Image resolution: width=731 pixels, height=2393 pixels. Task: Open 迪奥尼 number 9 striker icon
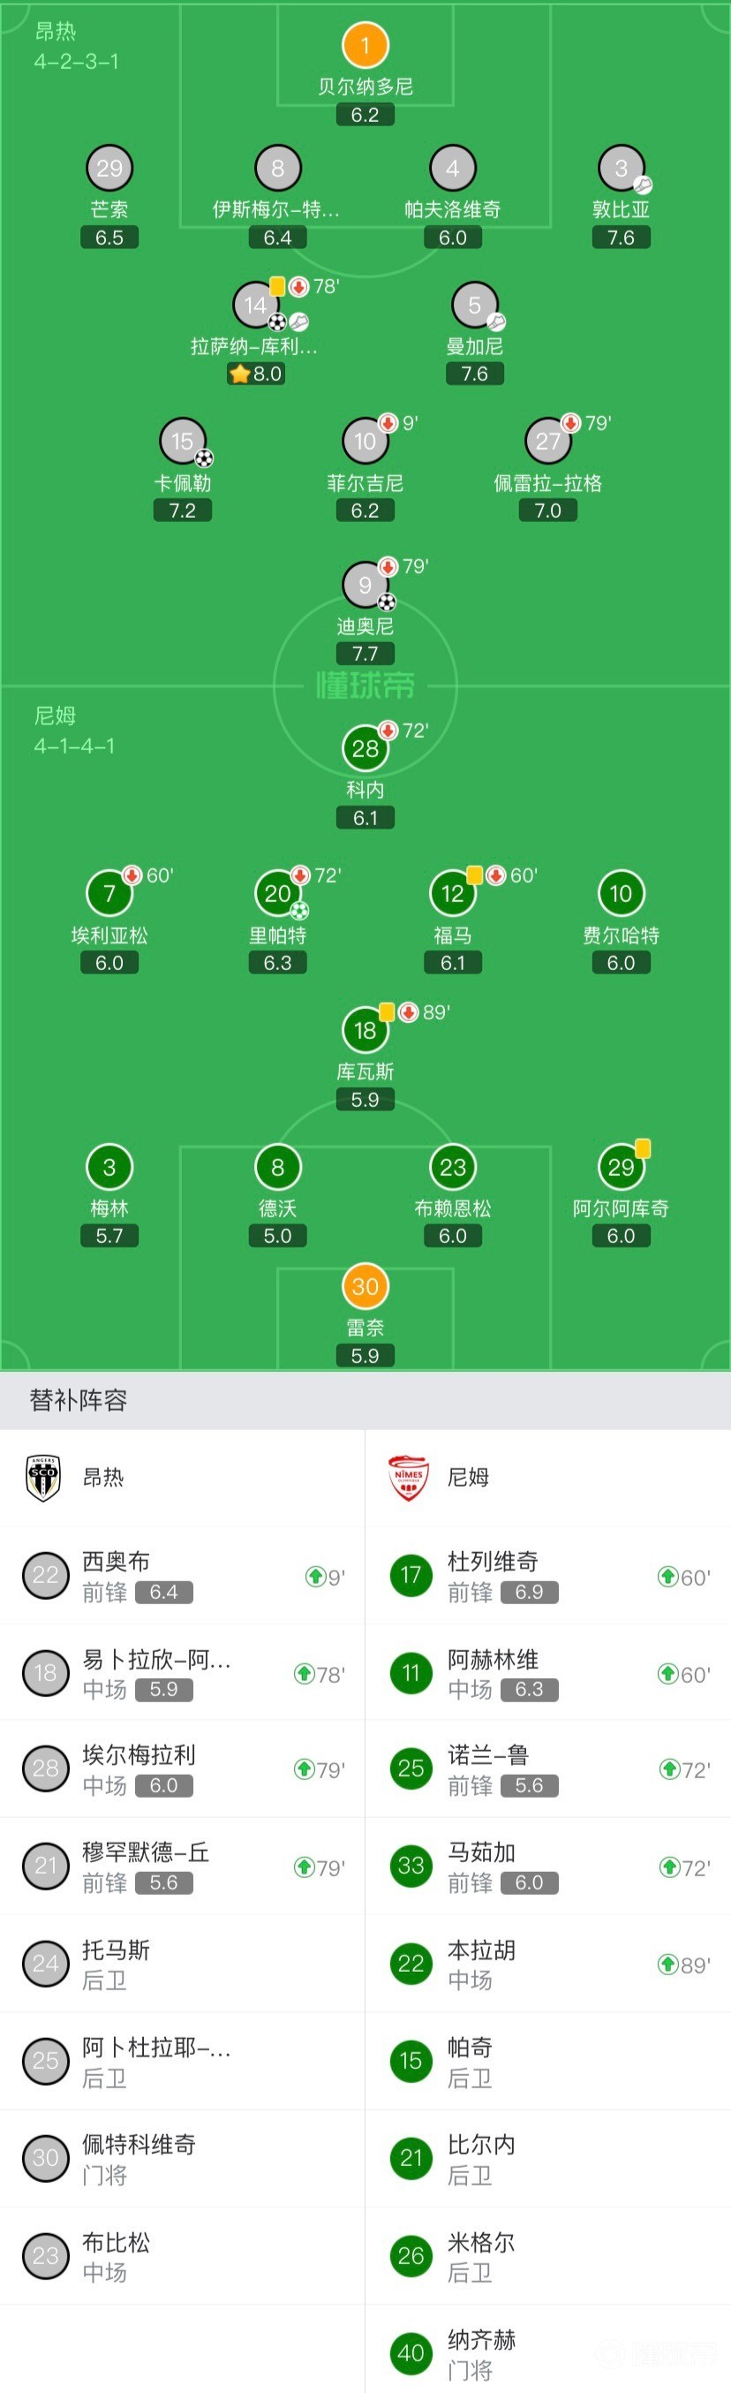coord(365,584)
